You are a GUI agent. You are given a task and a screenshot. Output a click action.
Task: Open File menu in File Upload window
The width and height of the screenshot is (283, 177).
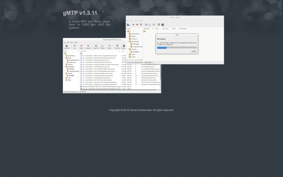(x=127, y=21)
